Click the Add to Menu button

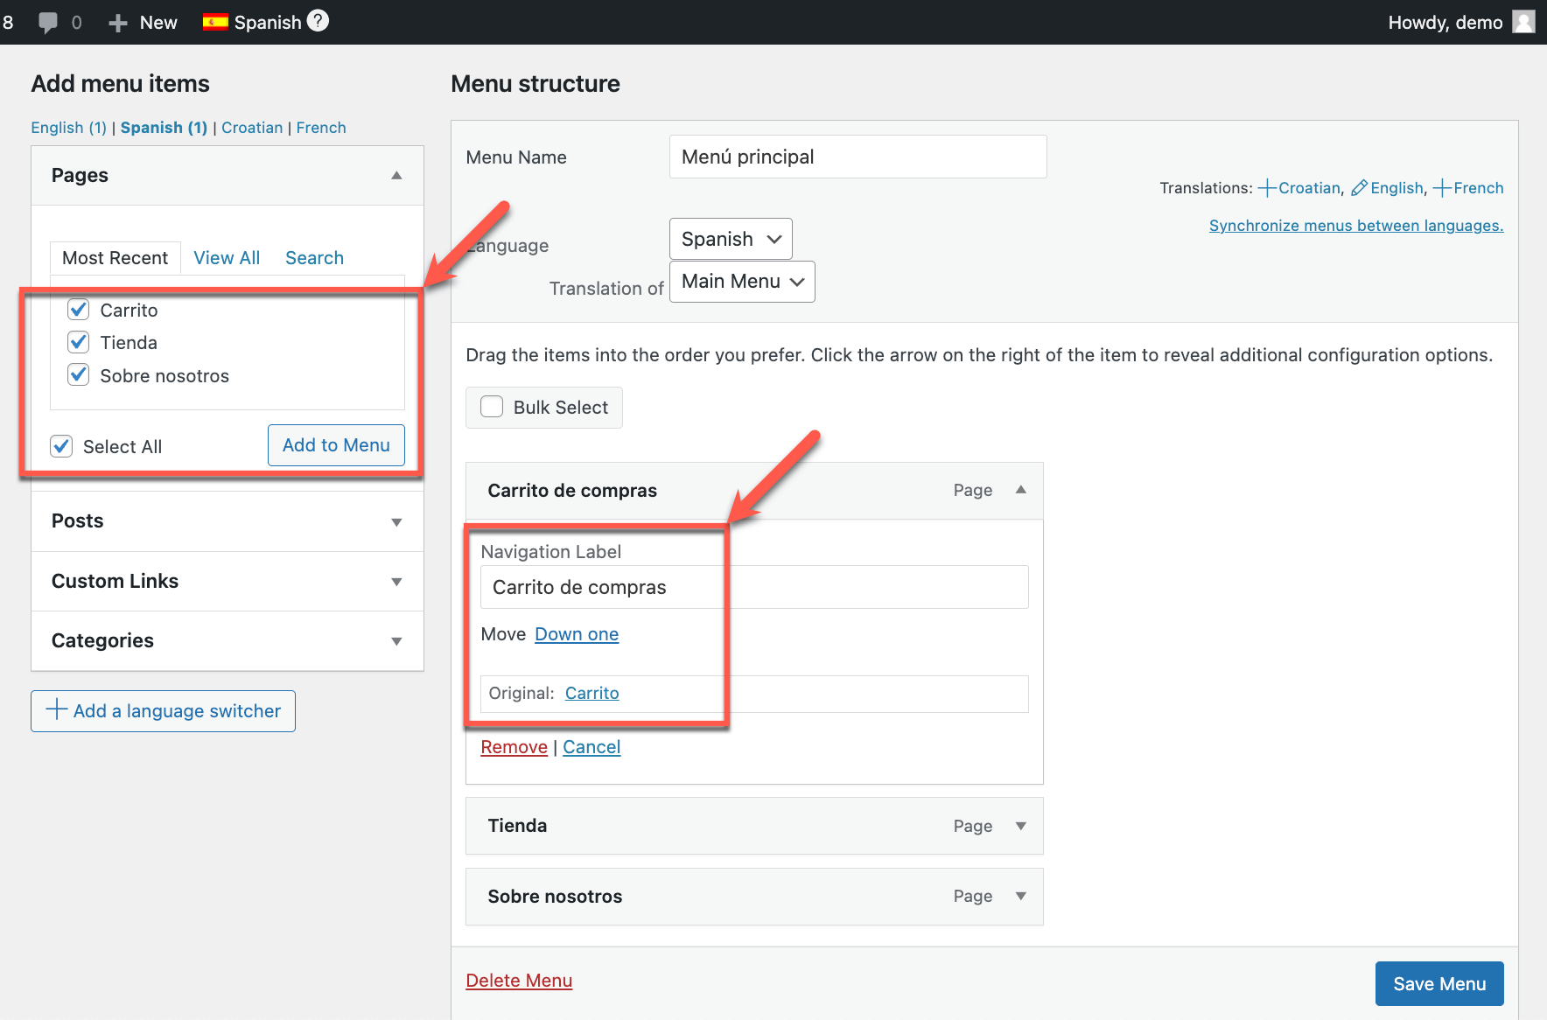pos(336,445)
